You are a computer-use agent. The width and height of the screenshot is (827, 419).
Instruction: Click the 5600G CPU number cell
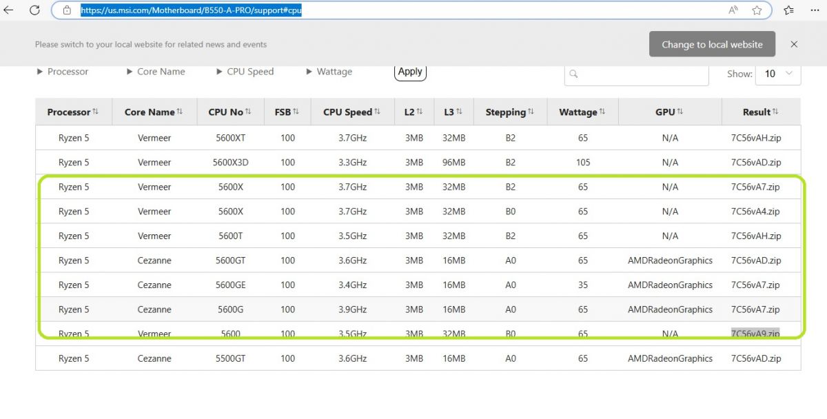pos(230,309)
